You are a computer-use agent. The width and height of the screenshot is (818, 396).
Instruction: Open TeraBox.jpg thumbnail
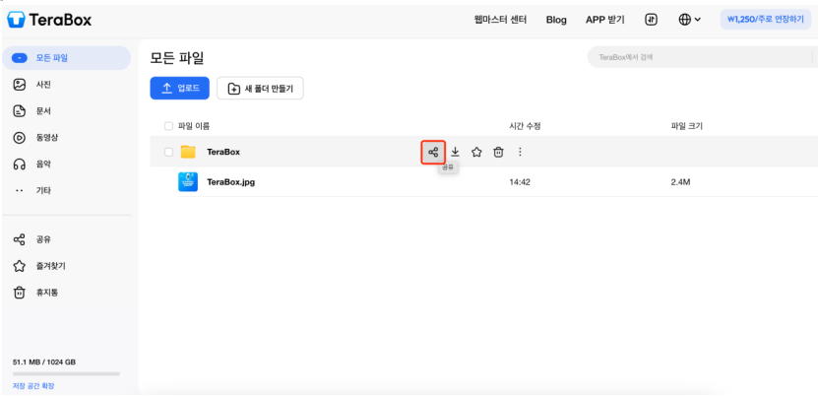coord(188,182)
